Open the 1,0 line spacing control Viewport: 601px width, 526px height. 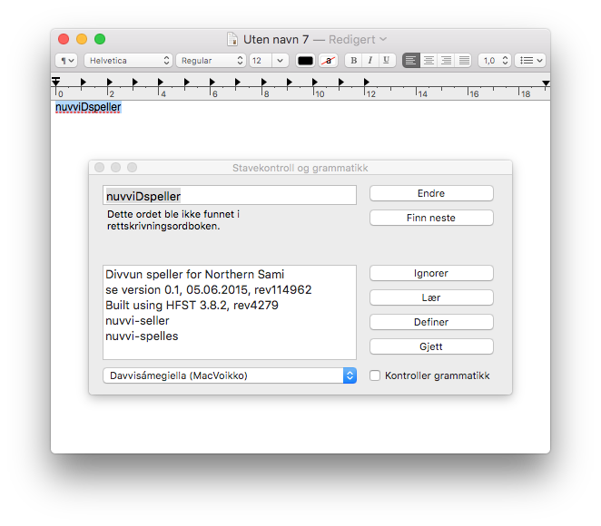[x=495, y=61]
